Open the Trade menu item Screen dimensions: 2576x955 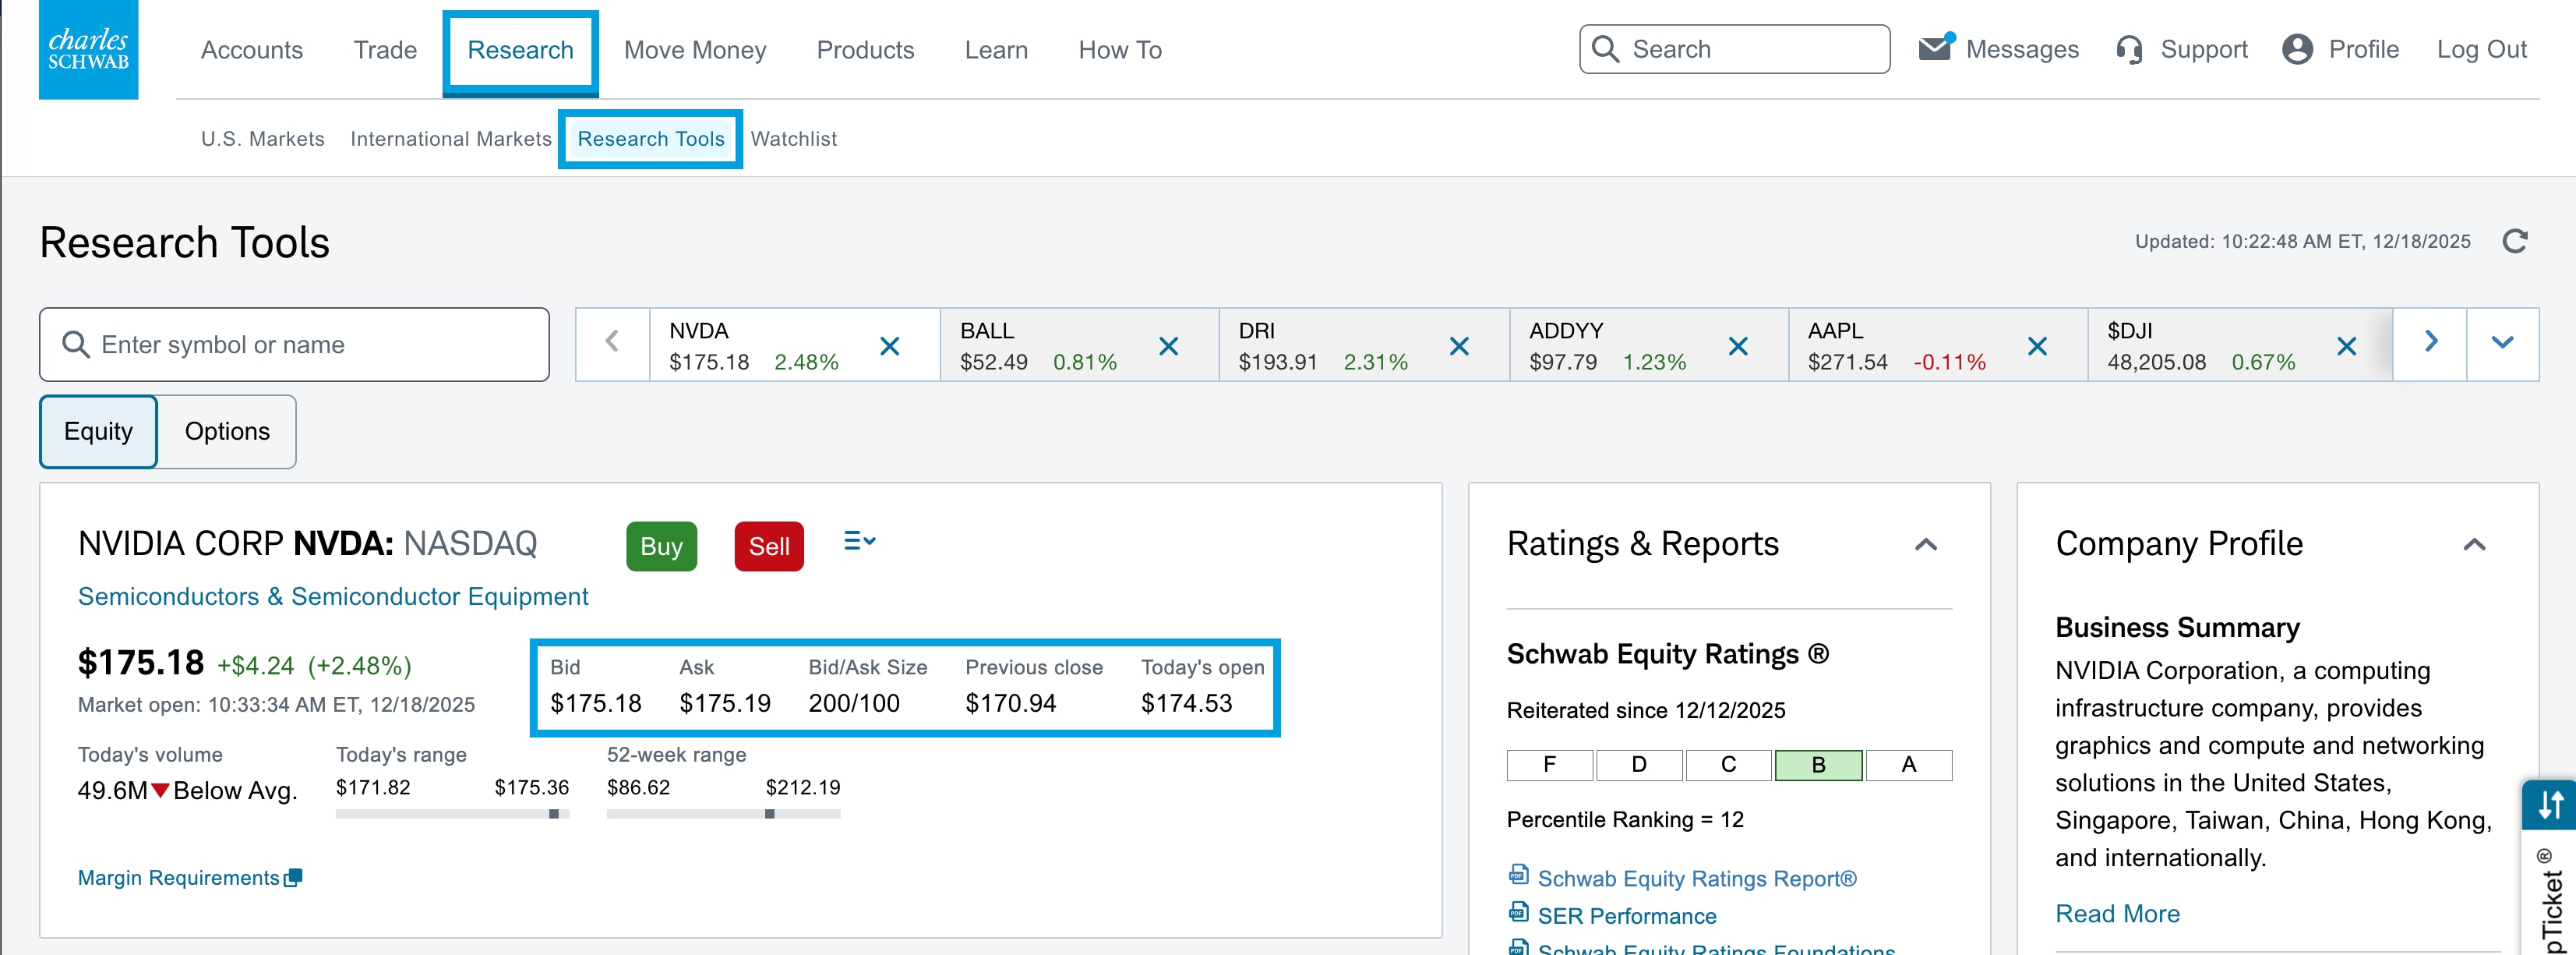tap(384, 50)
